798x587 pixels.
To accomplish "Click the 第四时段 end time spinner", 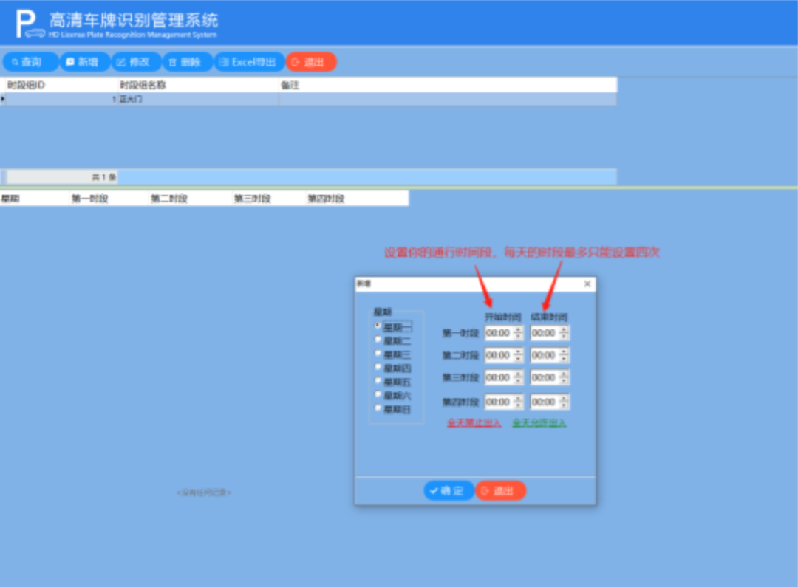I will pos(564,402).
